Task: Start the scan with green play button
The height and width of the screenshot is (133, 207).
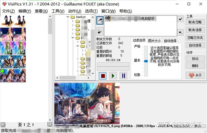Action: [x=113, y=76]
